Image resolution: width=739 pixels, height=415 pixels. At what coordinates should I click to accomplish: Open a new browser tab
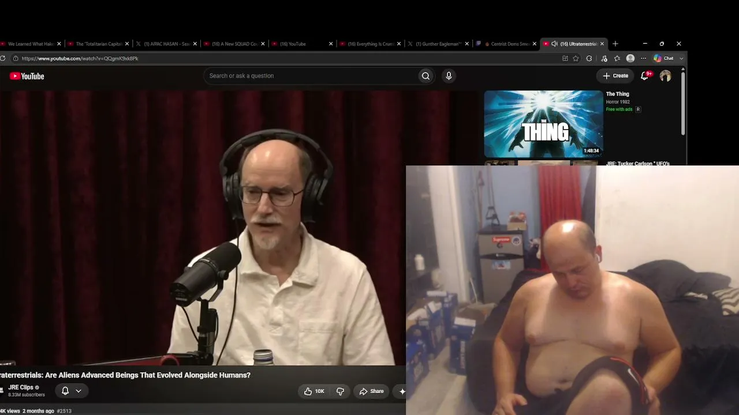[x=615, y=44]
